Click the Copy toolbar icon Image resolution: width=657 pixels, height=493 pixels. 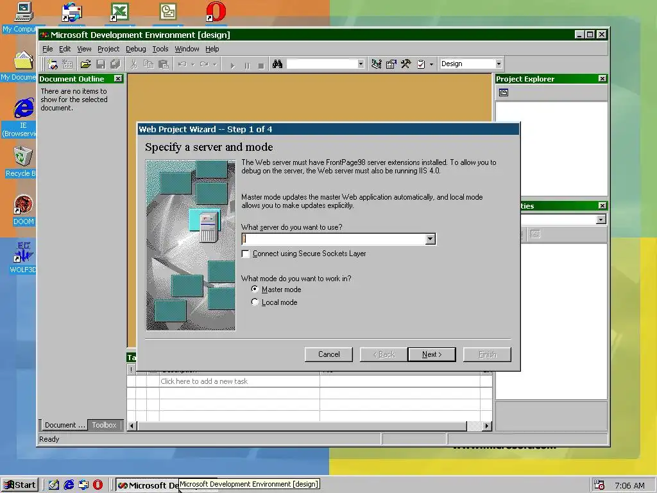149,64
